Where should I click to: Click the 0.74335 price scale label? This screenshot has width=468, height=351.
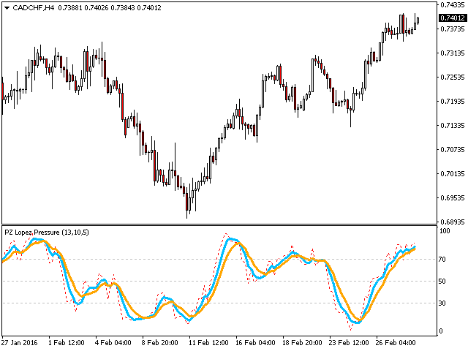tap(453, 5)
